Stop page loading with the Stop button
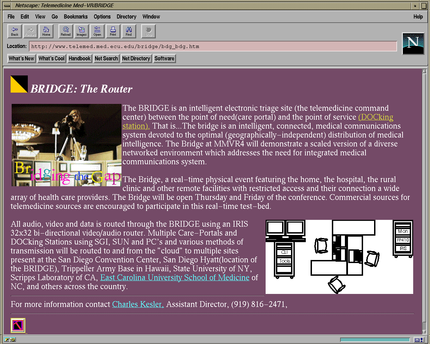 [149, 31]
